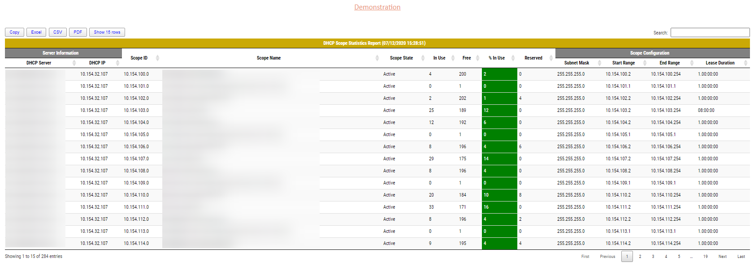
Task: Click sort arrows next to Scope State
Action: coord(423,58)
